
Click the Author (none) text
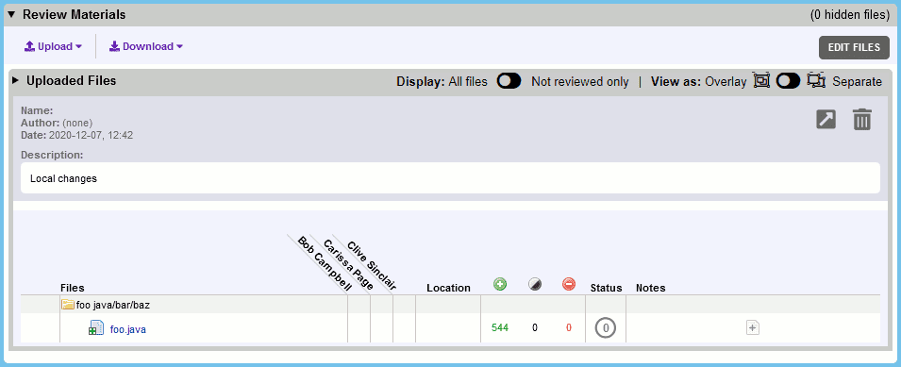pyautogui.click(x=57, y=123)
